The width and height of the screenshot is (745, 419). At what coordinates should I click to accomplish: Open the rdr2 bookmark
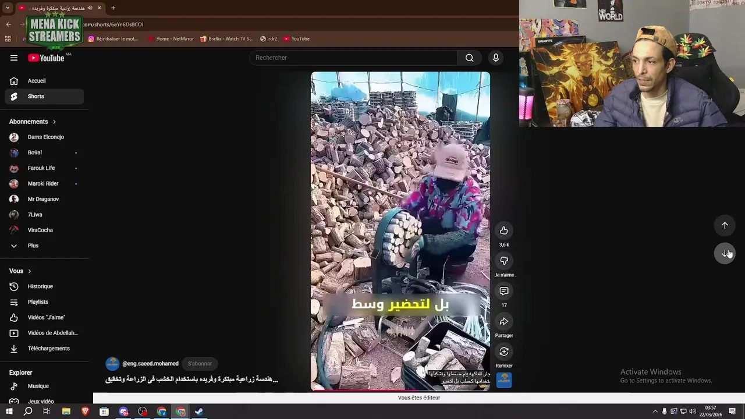pyautogui.click(x=268, y=39)
